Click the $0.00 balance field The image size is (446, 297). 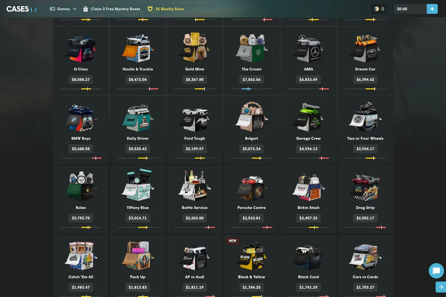click(410, 9)
